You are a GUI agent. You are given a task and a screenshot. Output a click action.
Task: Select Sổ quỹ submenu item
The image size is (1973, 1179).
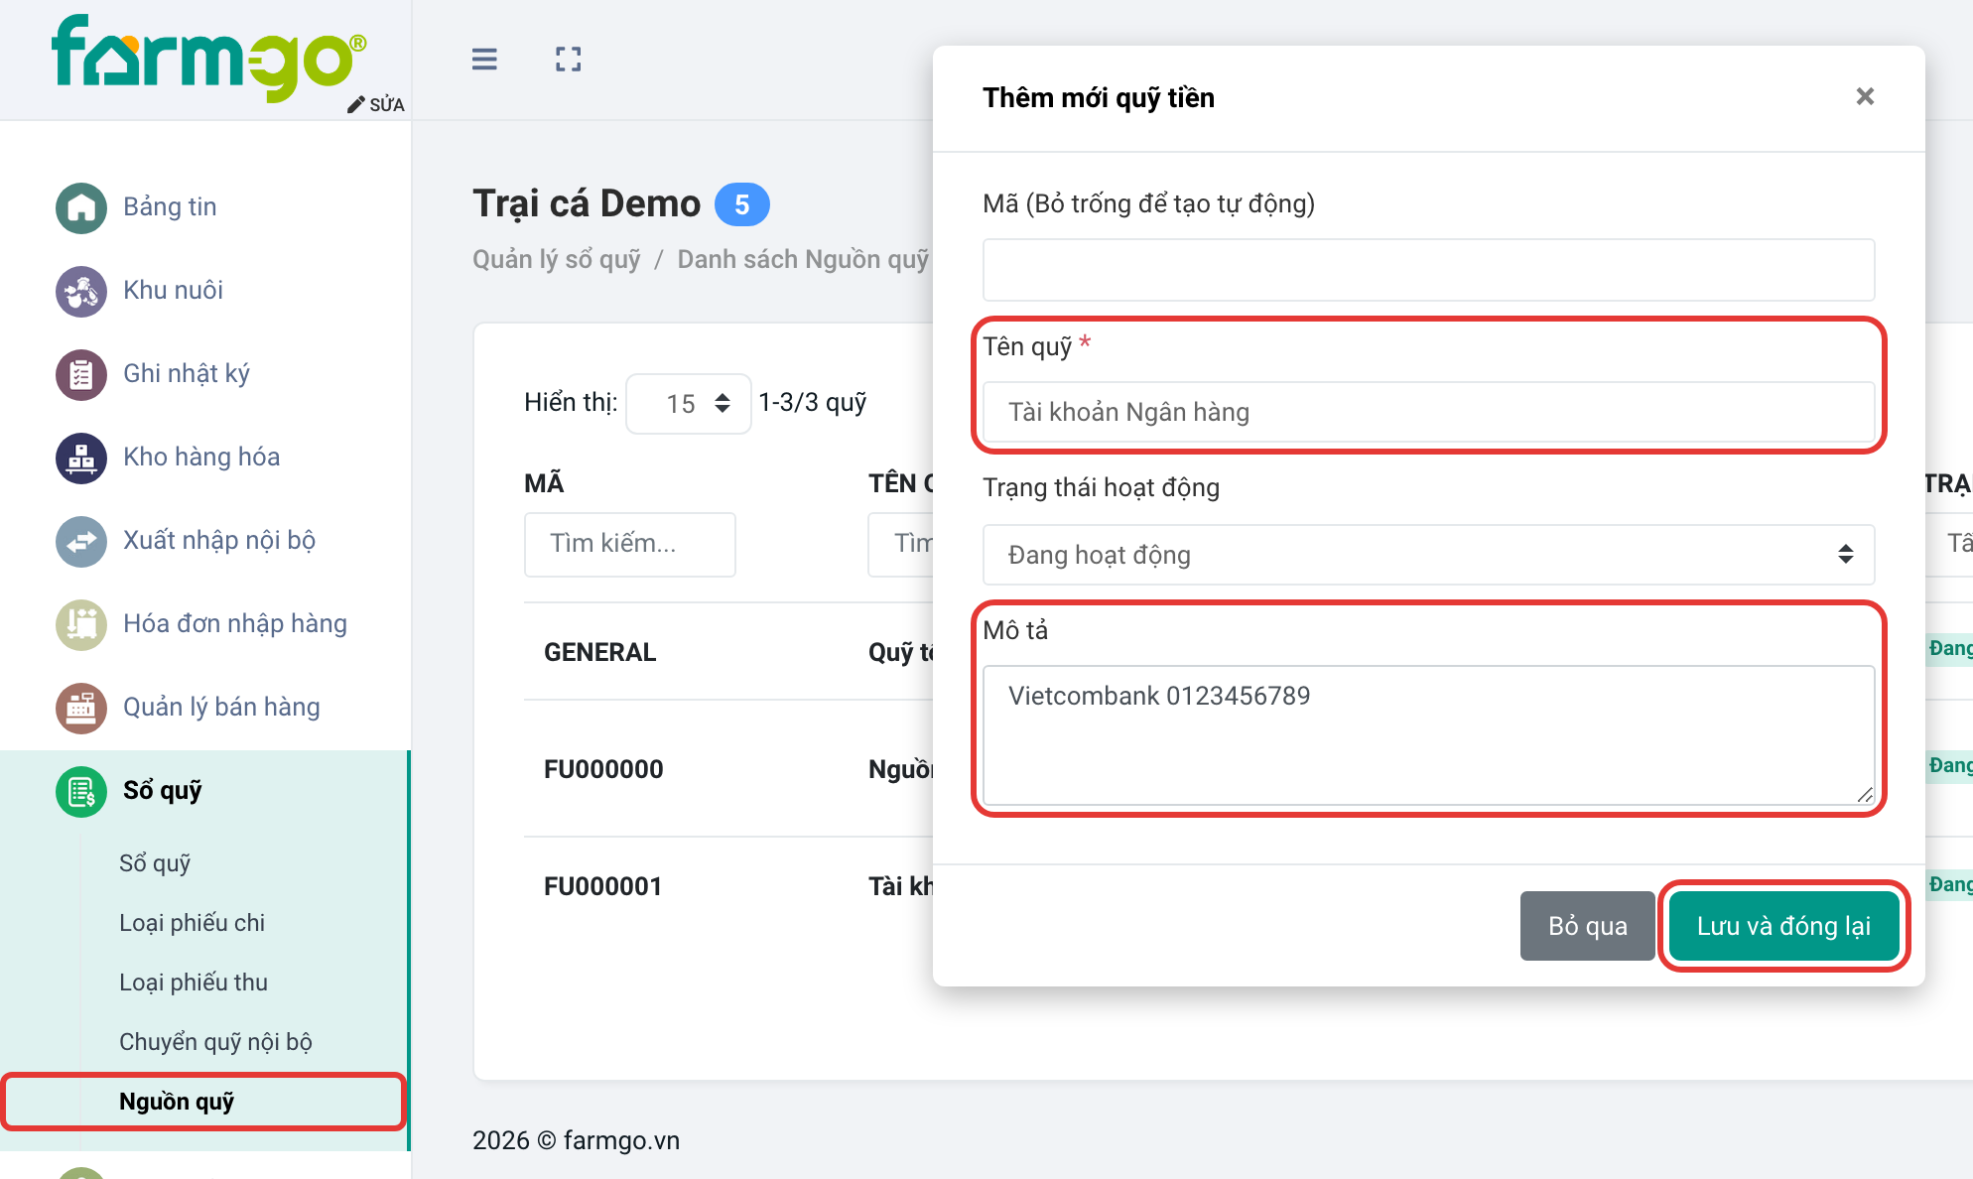[x=155, y=863]
